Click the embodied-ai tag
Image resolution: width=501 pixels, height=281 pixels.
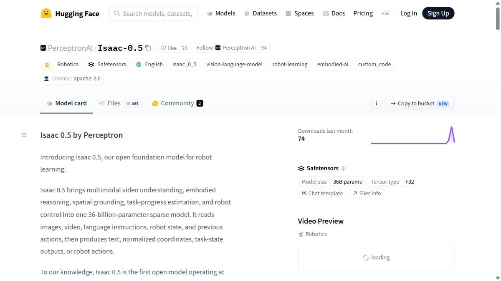pos(333,65)
